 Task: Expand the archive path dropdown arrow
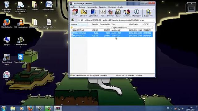(154, 20)
